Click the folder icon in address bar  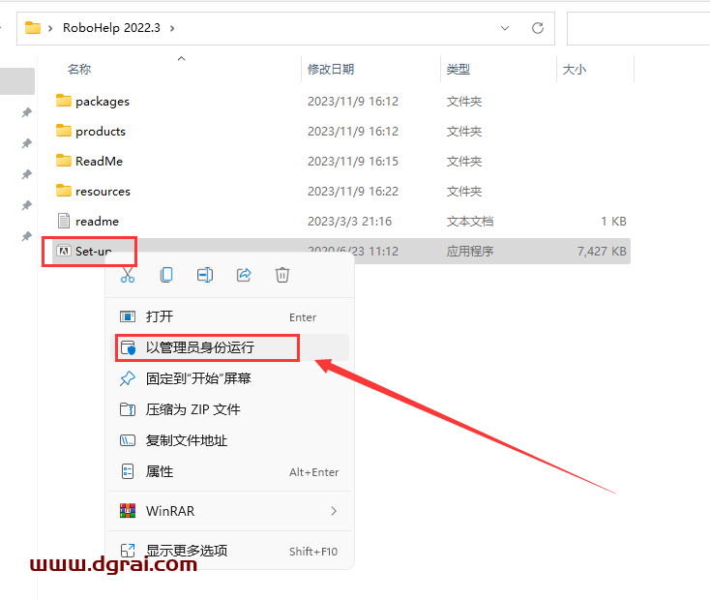(33, 28)
